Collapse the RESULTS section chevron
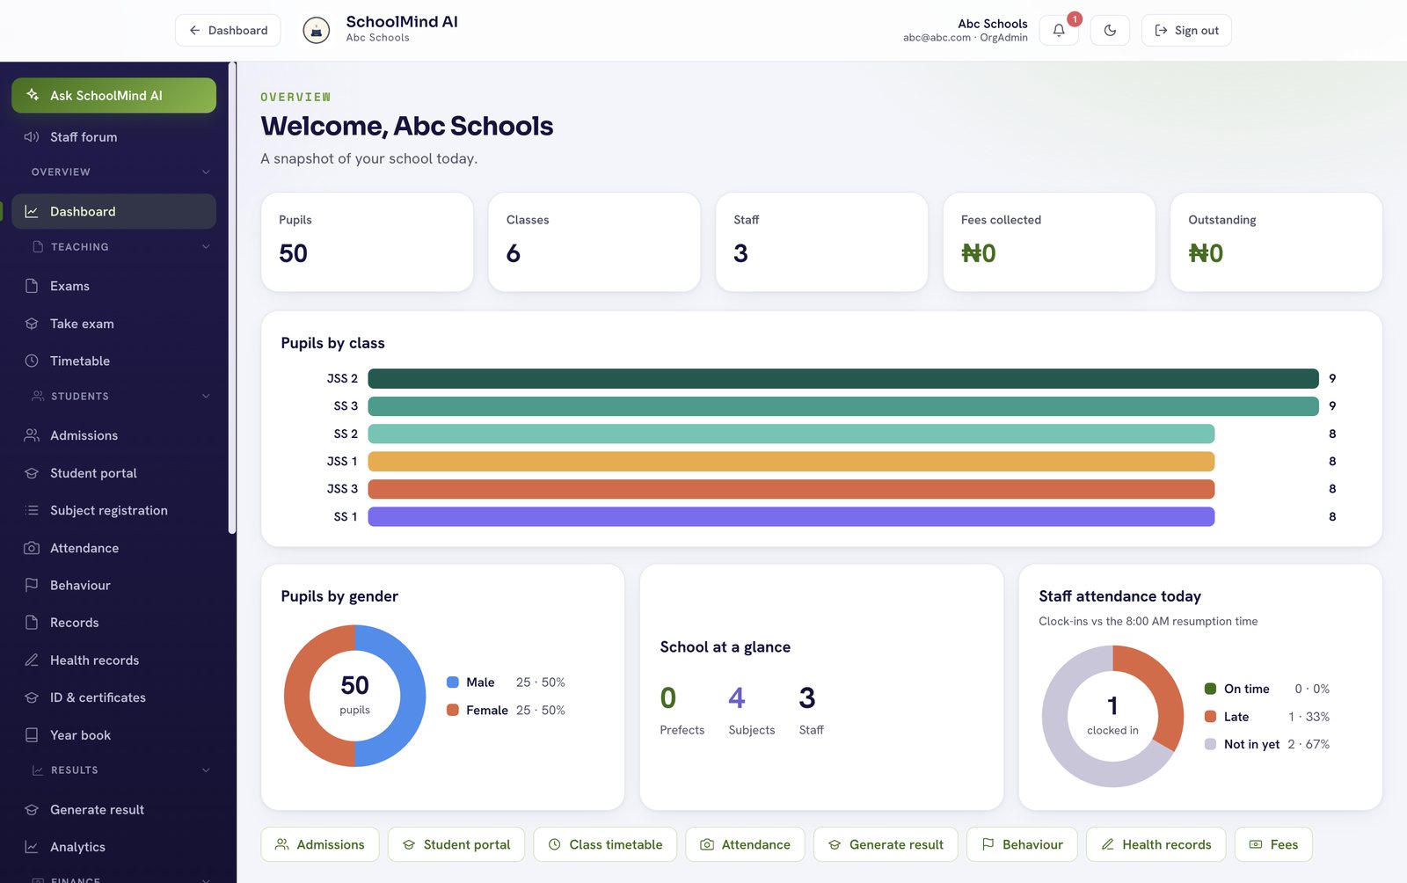Image resolution: width=1407 pixels, height=883 pixels. point(206,770)
